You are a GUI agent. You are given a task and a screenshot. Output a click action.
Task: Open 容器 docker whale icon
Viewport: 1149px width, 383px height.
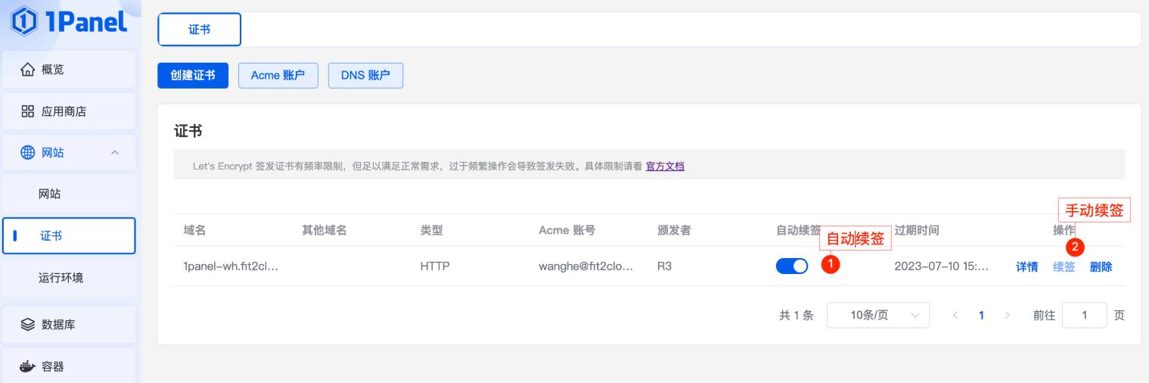pos(27,367)
